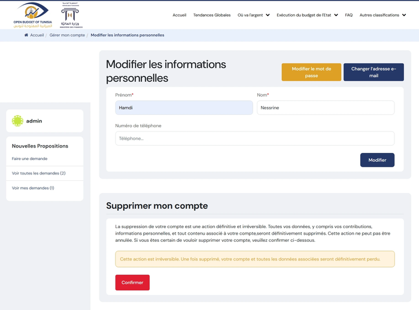Open Exécution du budget de l'Etat menu
Screen dimensions: 419x310
pyautogui.click(x=307, y=15)
